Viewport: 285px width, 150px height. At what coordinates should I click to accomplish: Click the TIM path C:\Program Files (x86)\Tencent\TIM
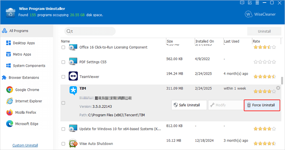[x=116, y=115]
